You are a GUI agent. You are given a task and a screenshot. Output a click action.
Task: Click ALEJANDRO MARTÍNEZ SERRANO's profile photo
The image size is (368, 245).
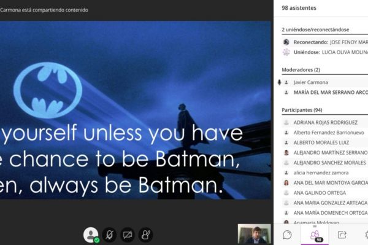coord(286,153)
